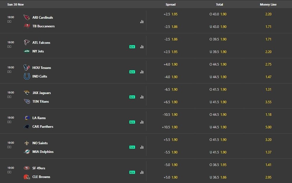Click stats chart icon for Texans vs Colts
Screen dimensions: 292x183
click(x=142, y=72)
